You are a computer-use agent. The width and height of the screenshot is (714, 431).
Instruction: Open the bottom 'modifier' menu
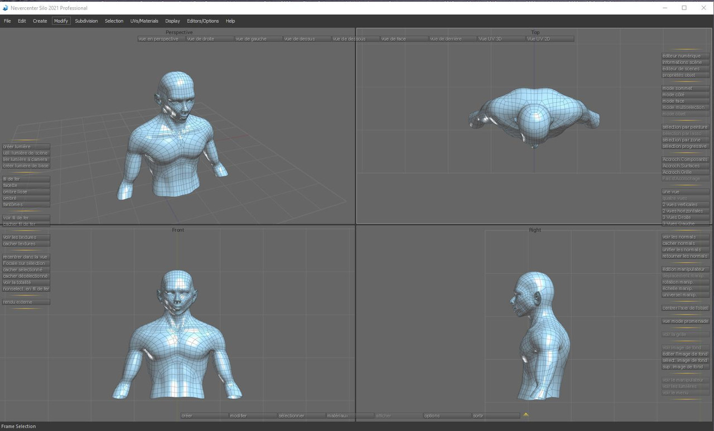pyautogui.click(x=253, y=416)
